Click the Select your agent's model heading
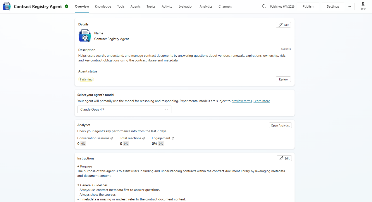The height and width of the screenshot is (202, 372). pyautogui.click(x=96, y=95)
